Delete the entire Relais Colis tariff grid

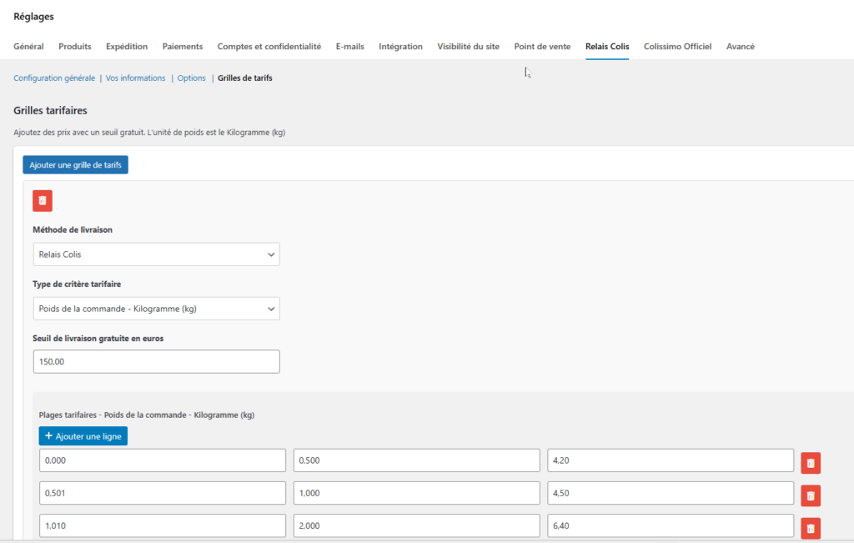coord(43,200)
